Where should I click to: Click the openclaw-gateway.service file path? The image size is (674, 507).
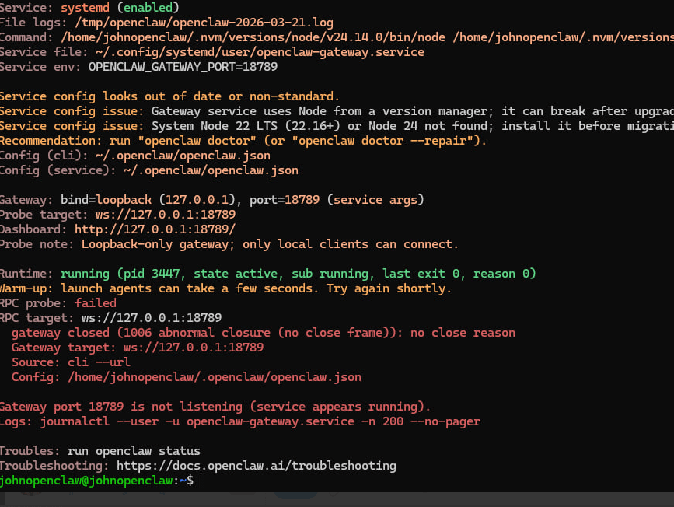coord(260,52)
